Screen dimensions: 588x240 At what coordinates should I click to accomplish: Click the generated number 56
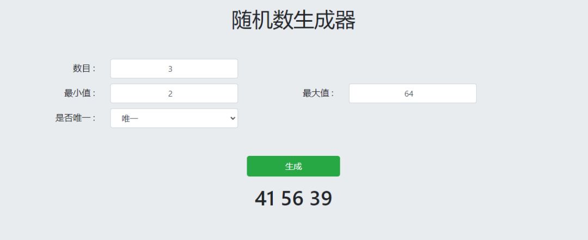click(x=292, y=199)
